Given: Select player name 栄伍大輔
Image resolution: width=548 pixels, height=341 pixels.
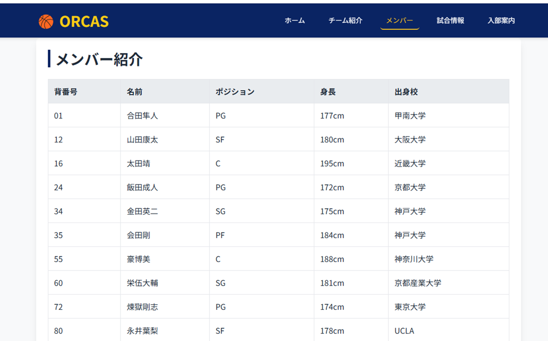Looking at the screenshot, I should tap(142, 283).
